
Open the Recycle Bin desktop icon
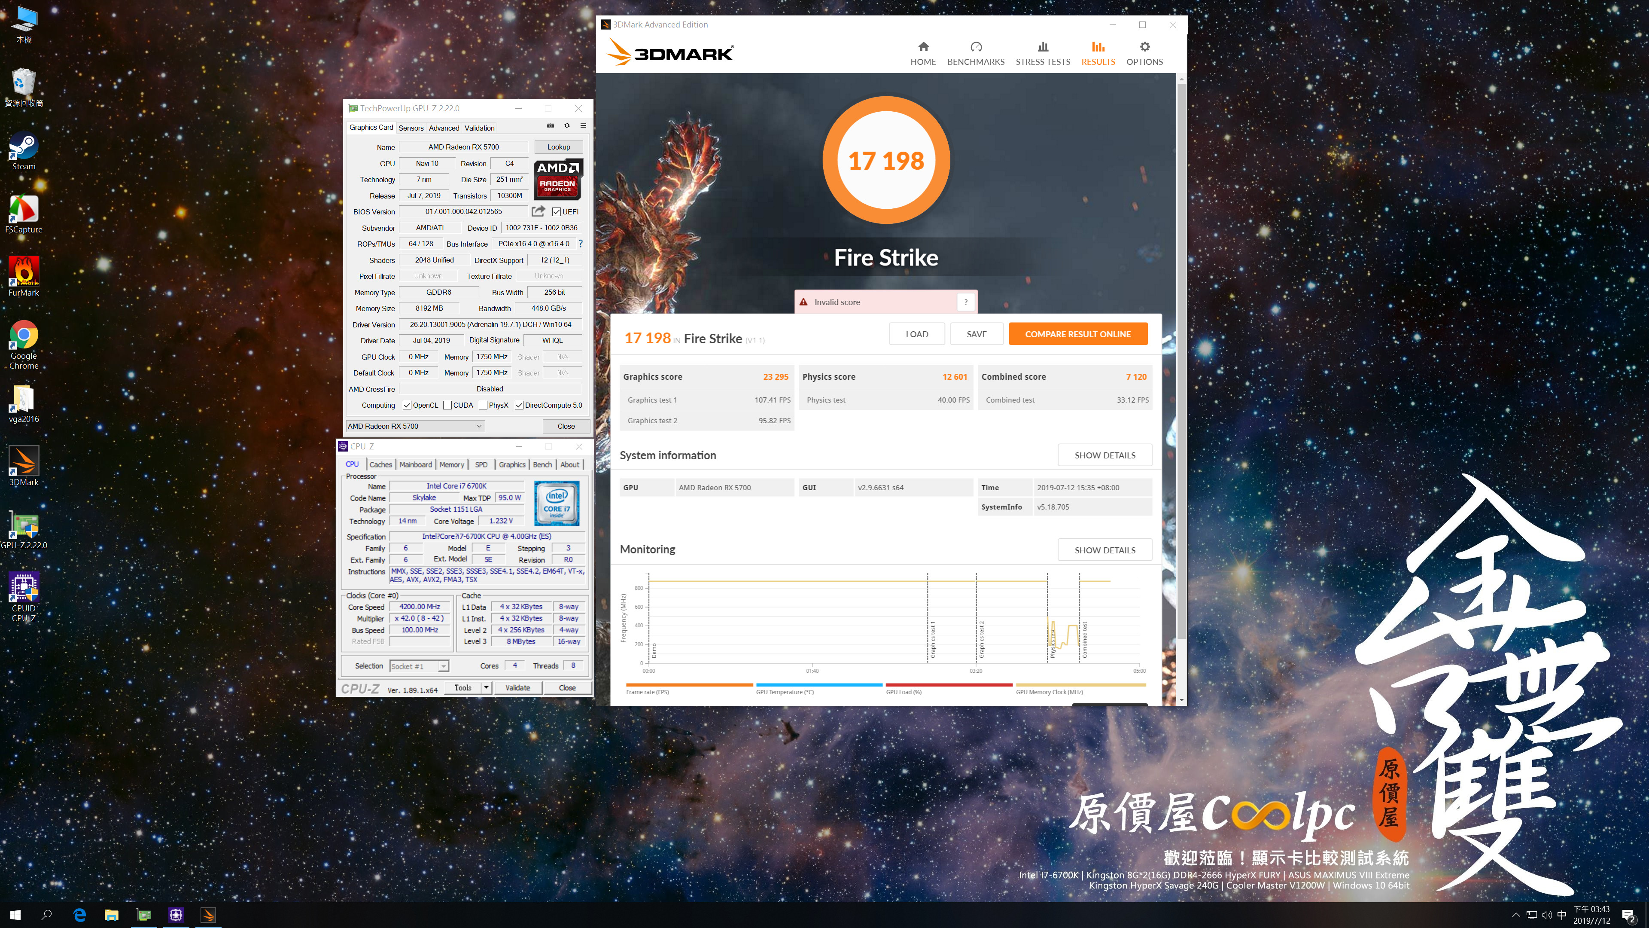coord(24,87)
